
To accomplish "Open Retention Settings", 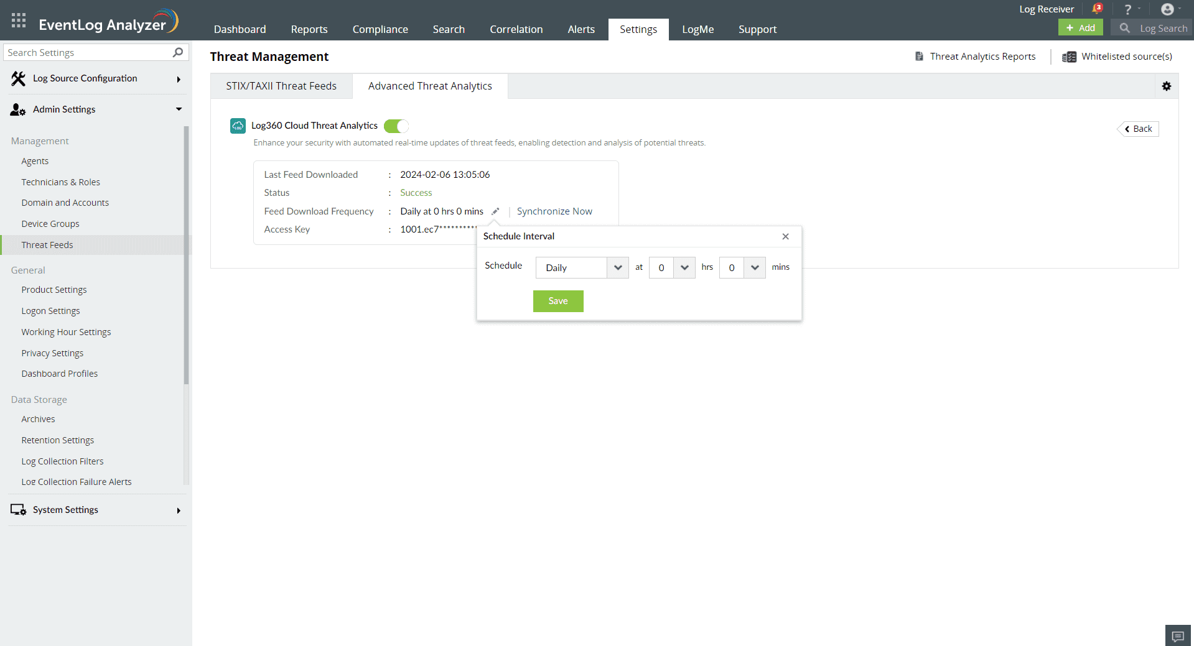I will coord(57,440).
